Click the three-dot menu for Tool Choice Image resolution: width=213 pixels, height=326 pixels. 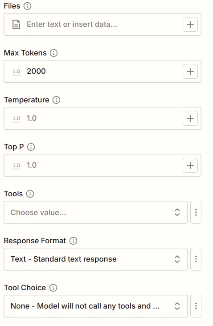[x=196, y=306]
